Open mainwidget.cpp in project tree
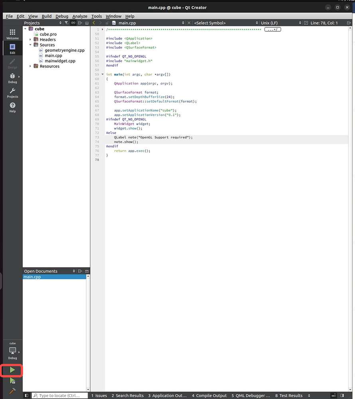 (60, 61)
